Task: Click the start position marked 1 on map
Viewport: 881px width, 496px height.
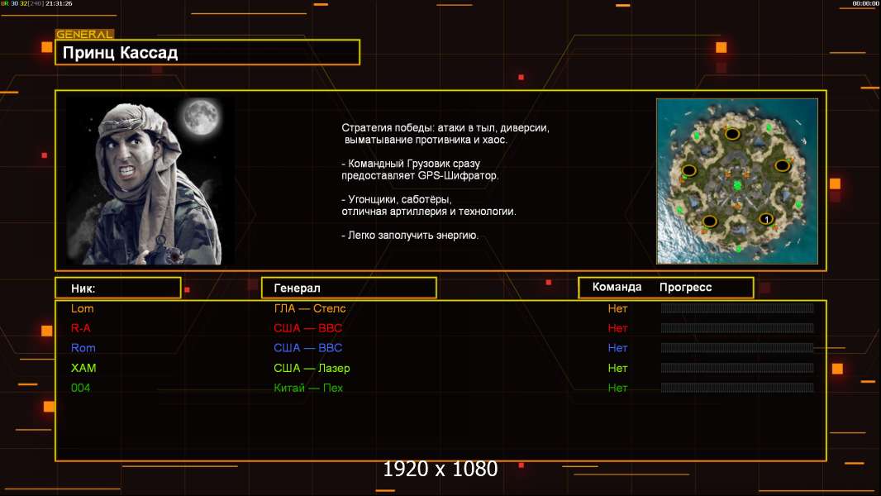Action: coord(766,219)
